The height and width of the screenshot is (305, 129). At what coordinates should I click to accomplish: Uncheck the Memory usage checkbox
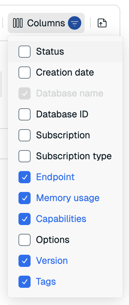25,198
